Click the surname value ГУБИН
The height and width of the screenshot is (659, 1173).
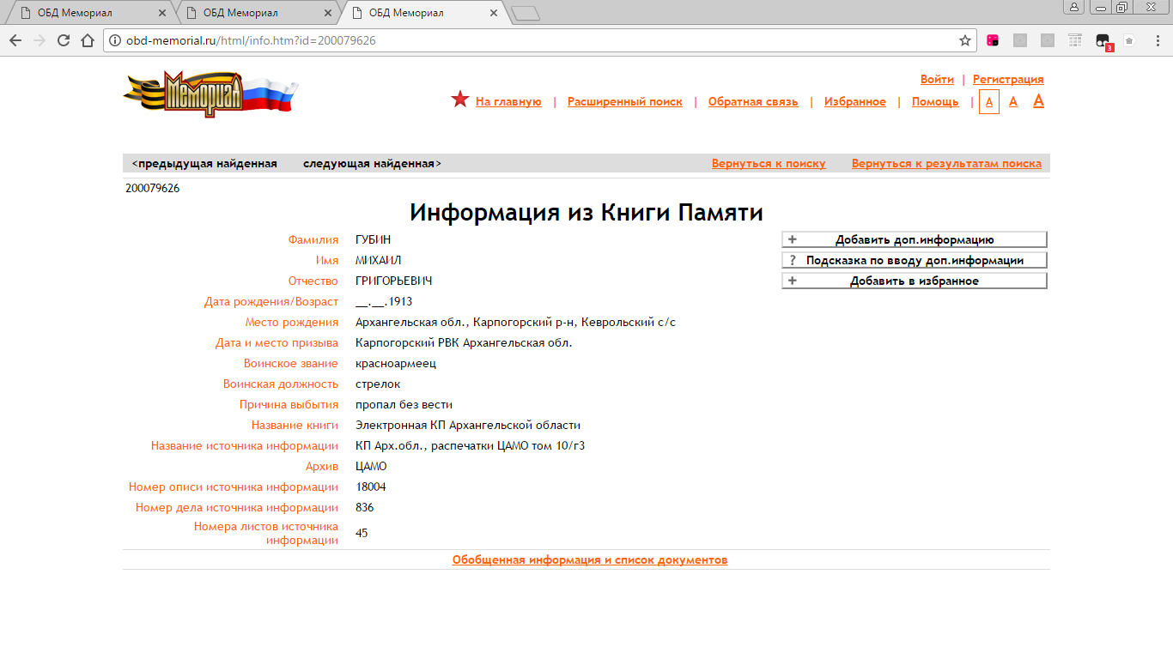(x=374, y=239)
